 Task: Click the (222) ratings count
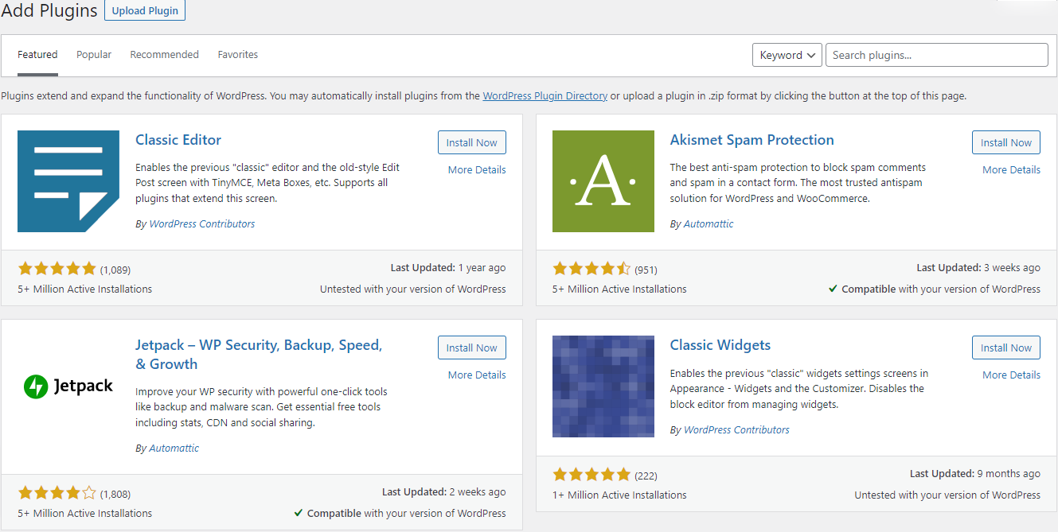point(646,476)
